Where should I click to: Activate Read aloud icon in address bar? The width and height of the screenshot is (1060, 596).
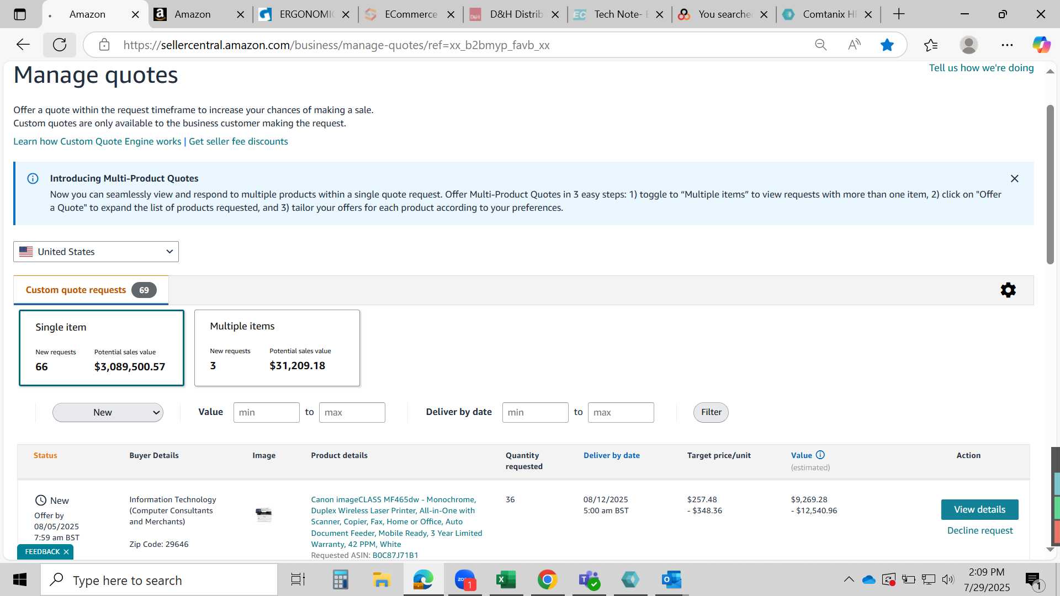[x=854, y=45]
